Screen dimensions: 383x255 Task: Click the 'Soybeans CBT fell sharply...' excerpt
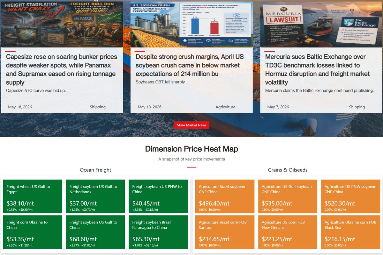pos(161,82)
